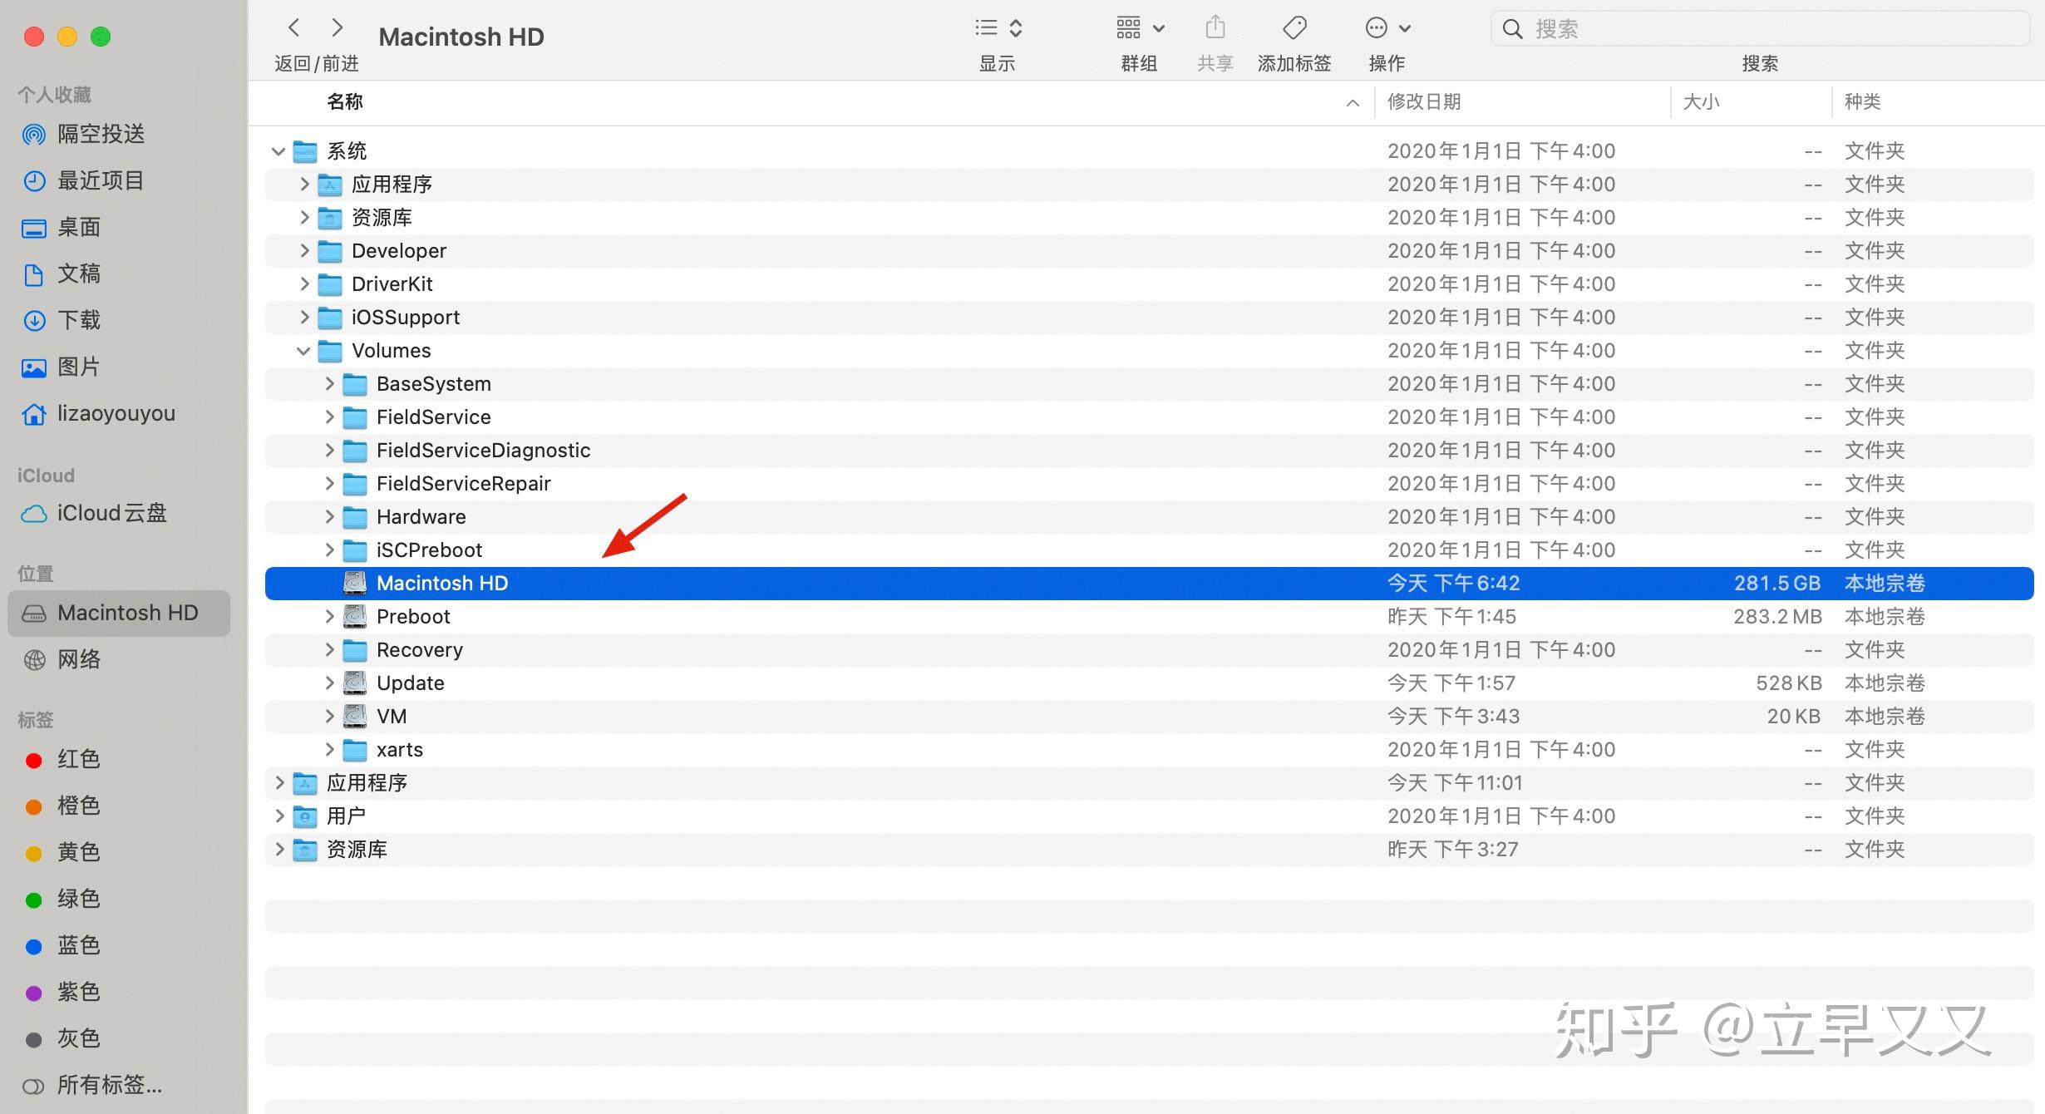Select Desktop (桌面) in sidebar
Viewport: 2045px width, 1114px height.
point(78,227)
